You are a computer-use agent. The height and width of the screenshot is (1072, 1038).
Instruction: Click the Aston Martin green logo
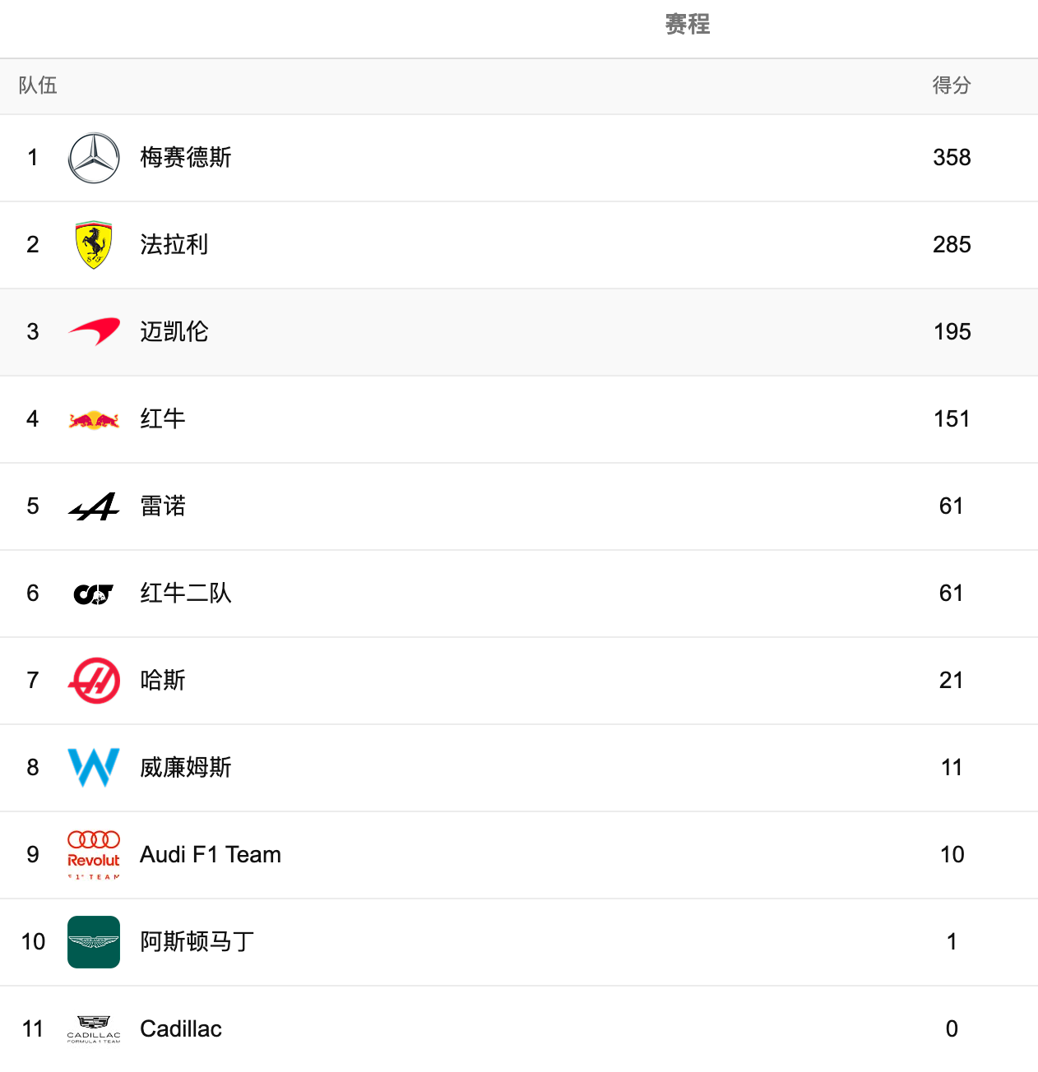click(94, 942)
